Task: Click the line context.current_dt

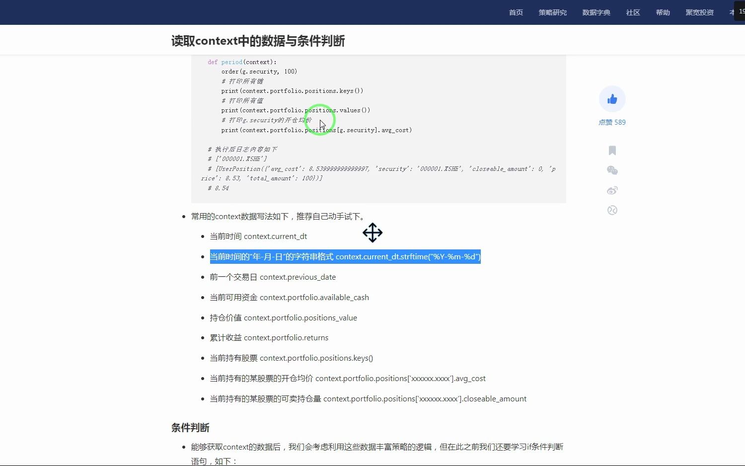Action: pyautogui.click(x=258, y=236)
